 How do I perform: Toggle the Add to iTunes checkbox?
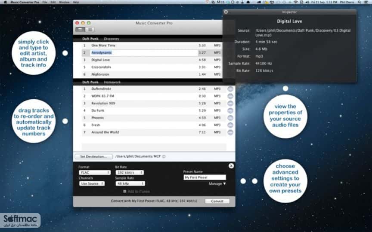[124, 191]
